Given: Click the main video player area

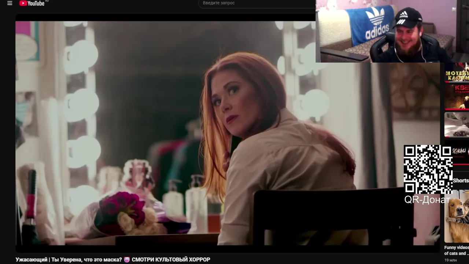Looking at the screenshot, I should [x=227, y=133].
